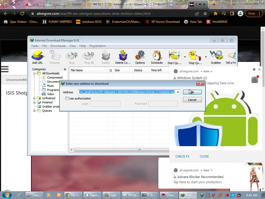
Task: Open the Scheduler clock icon
Action: click(x=157, y=57)
